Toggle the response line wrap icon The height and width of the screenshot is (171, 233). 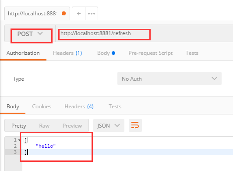pyautogui.click(x=135, y=125)
